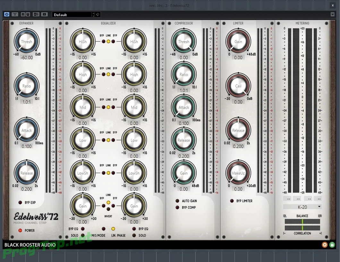
Task: Click the Expander Release knob
Action: click(26, 173)
